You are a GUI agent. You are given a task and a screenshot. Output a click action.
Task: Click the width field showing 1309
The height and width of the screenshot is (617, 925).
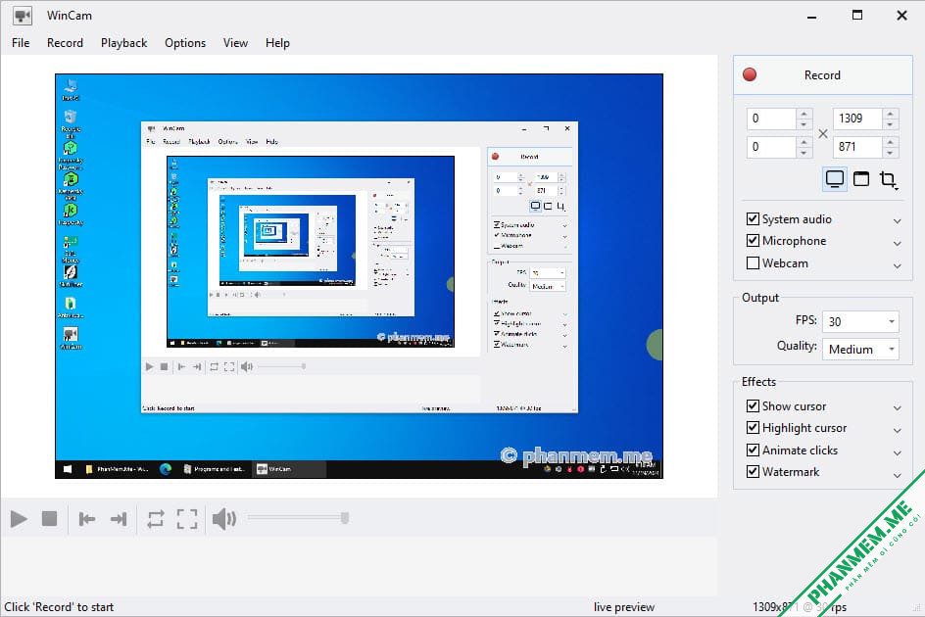[857, 119]
